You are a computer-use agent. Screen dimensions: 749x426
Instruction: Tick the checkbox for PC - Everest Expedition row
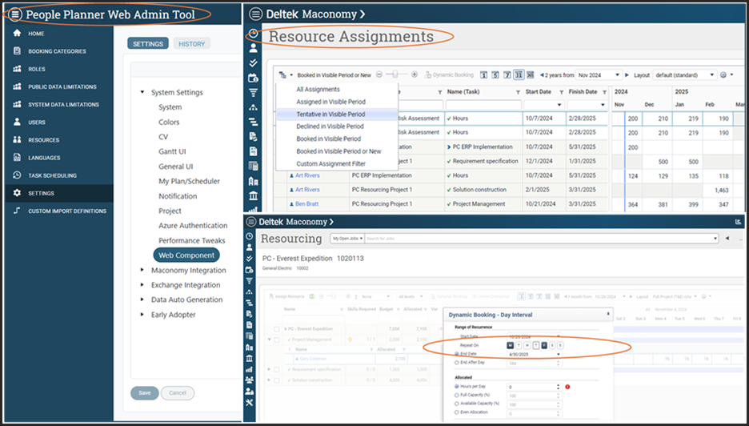click(277, 329)
